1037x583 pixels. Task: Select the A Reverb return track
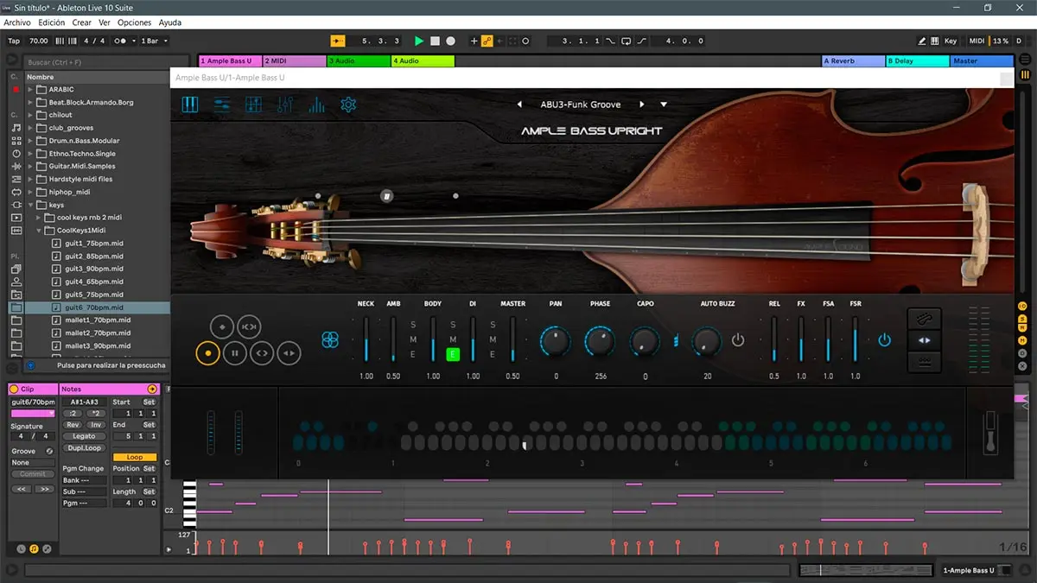(852, 61)
